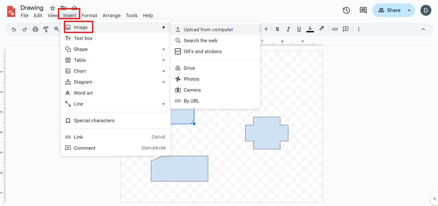Insert Word art from the menu
Viewport: 438px width, 206px height.
[x=83, y=93]
